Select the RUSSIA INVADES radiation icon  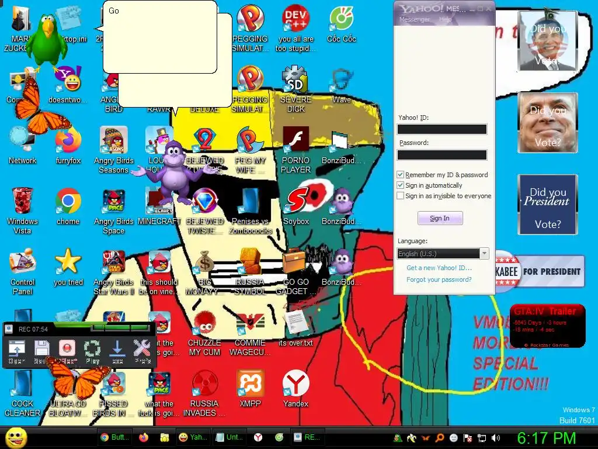[205, 393]
